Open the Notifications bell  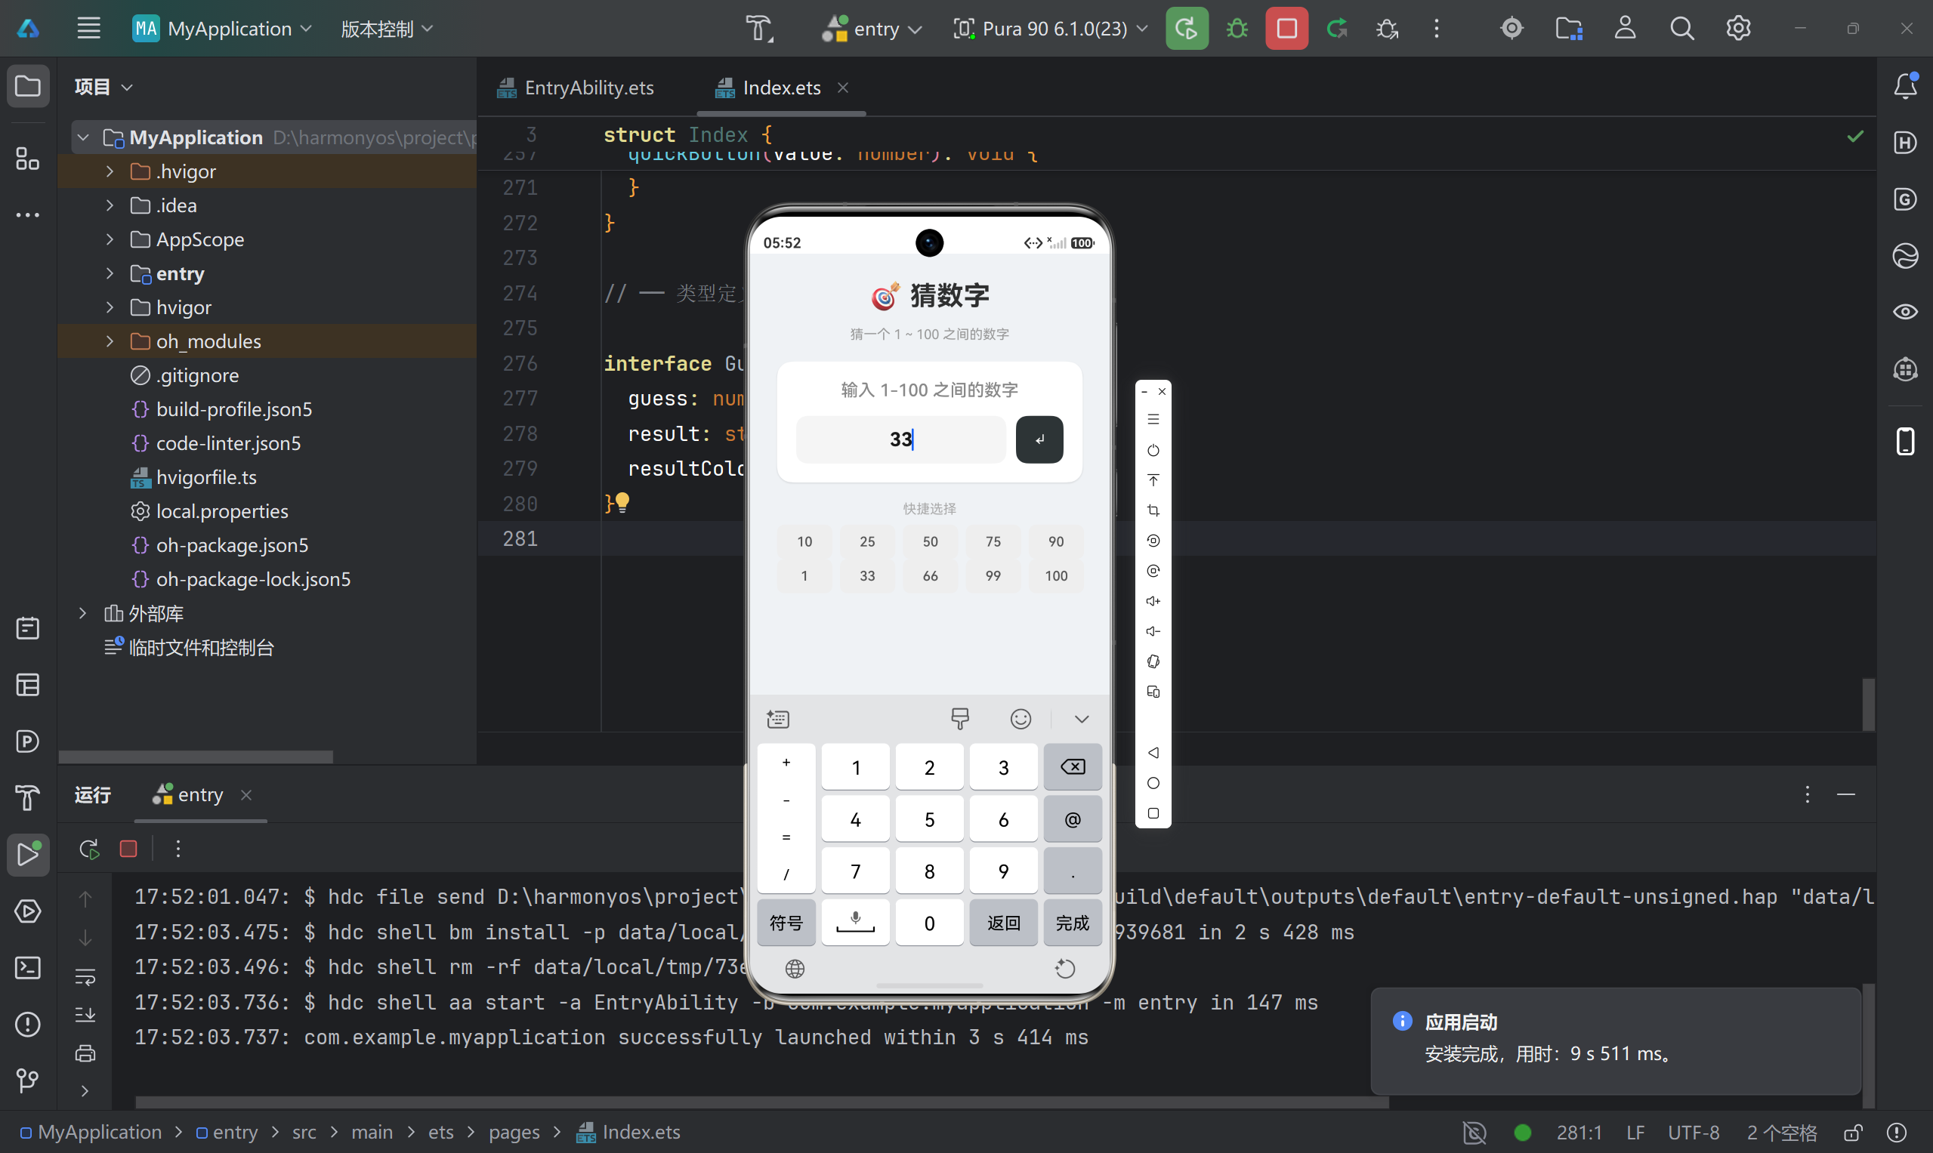[x=1905, y=85]
